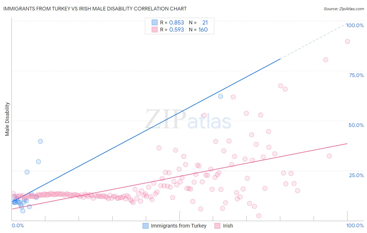Click the pink Irish legend swatch

217,226
